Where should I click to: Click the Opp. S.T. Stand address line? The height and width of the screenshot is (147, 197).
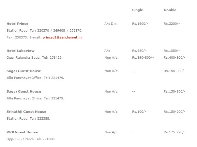point(31,139)
